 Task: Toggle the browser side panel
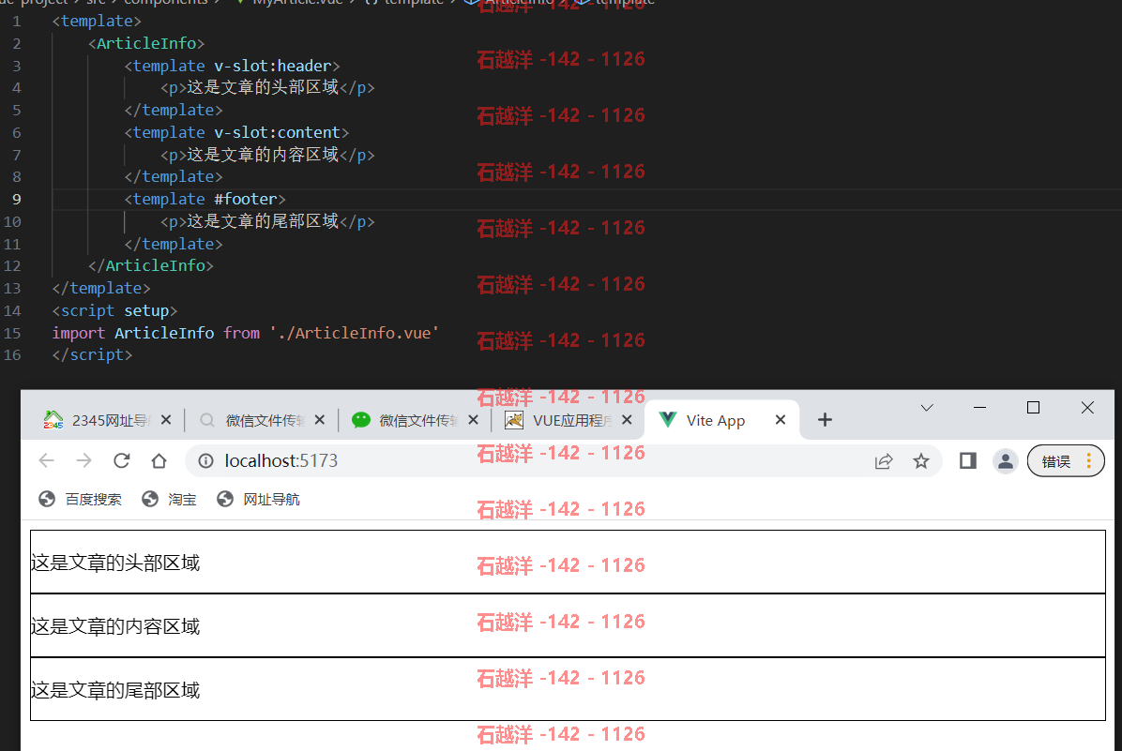[968, 460]
